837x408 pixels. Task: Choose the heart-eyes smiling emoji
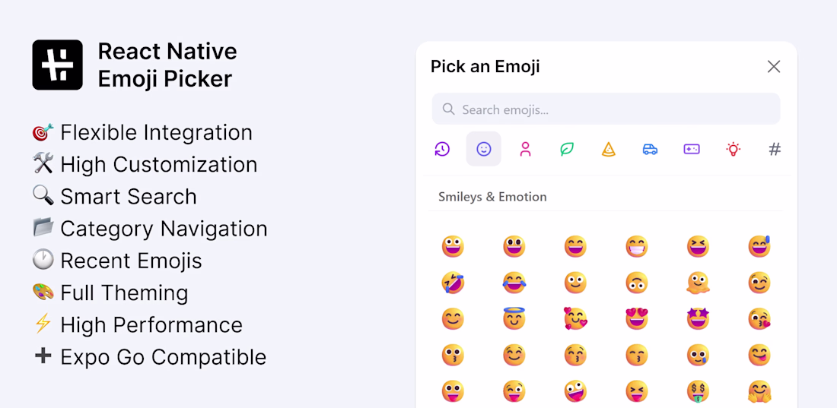637,318
